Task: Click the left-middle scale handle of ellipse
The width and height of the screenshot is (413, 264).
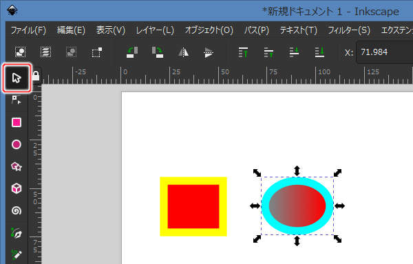Action: click(255, 206)
